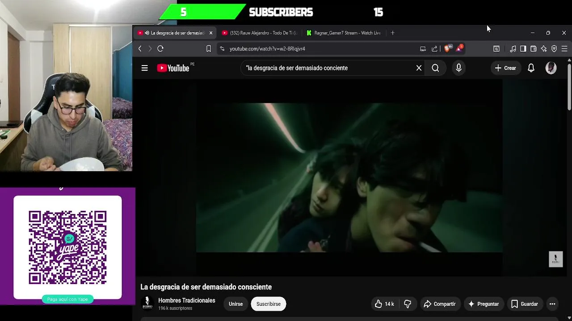Viewport: 572px width, 321px height.
Task: Click the video title text
Action: pyautogui.click(x=206, y=287)
